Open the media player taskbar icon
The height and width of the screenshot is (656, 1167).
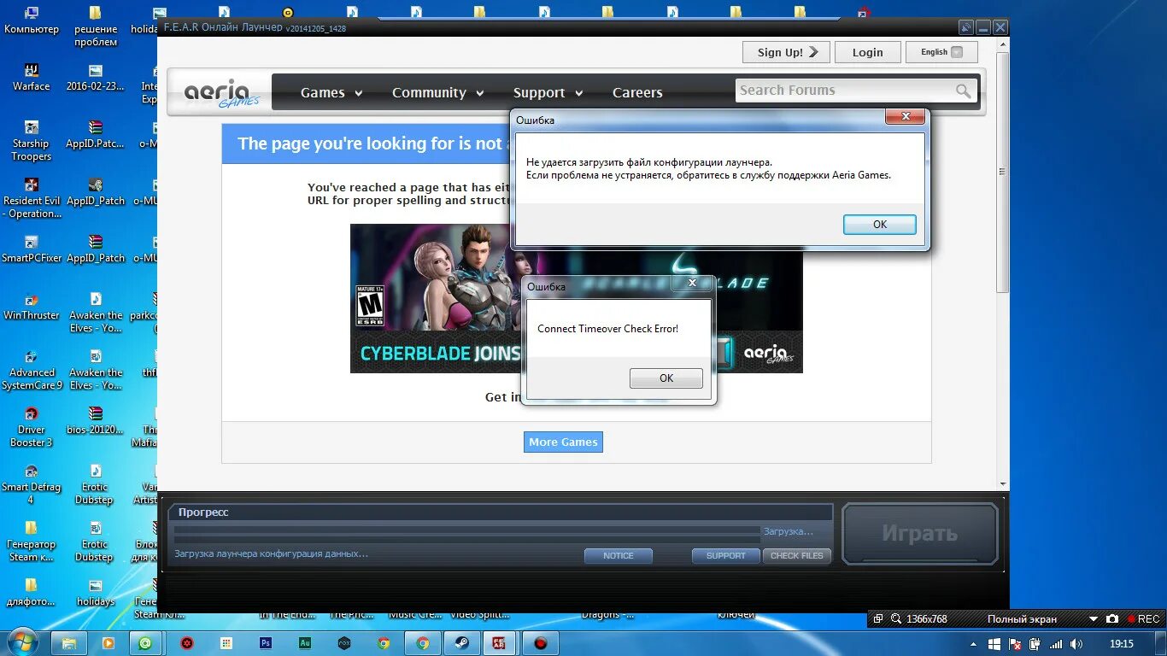pyautogui.click(x=108, y=643)
